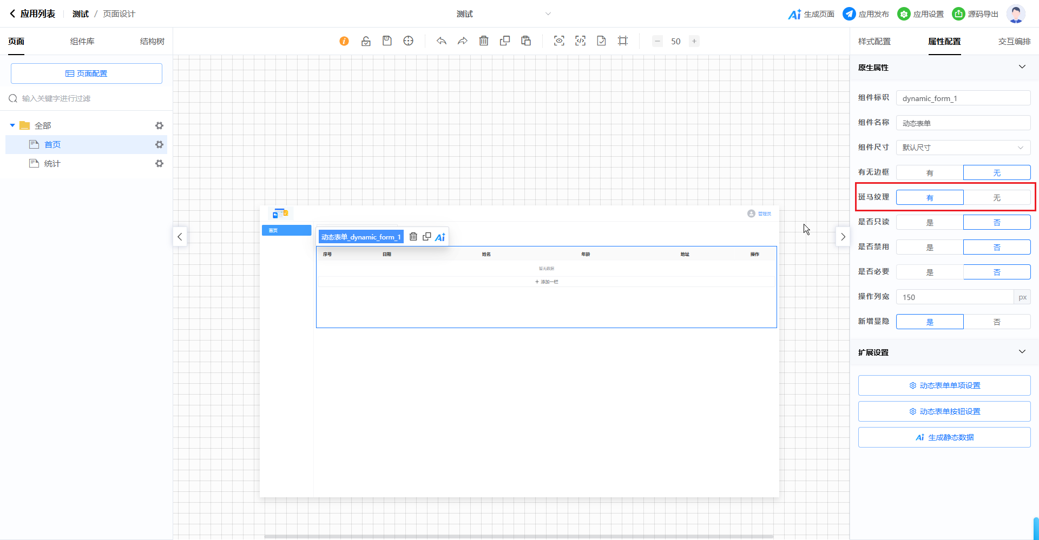The height and width of the screenshot is (540, 1039).
Task: Open settings gear for 统计 page
Action: coord(159,163)
